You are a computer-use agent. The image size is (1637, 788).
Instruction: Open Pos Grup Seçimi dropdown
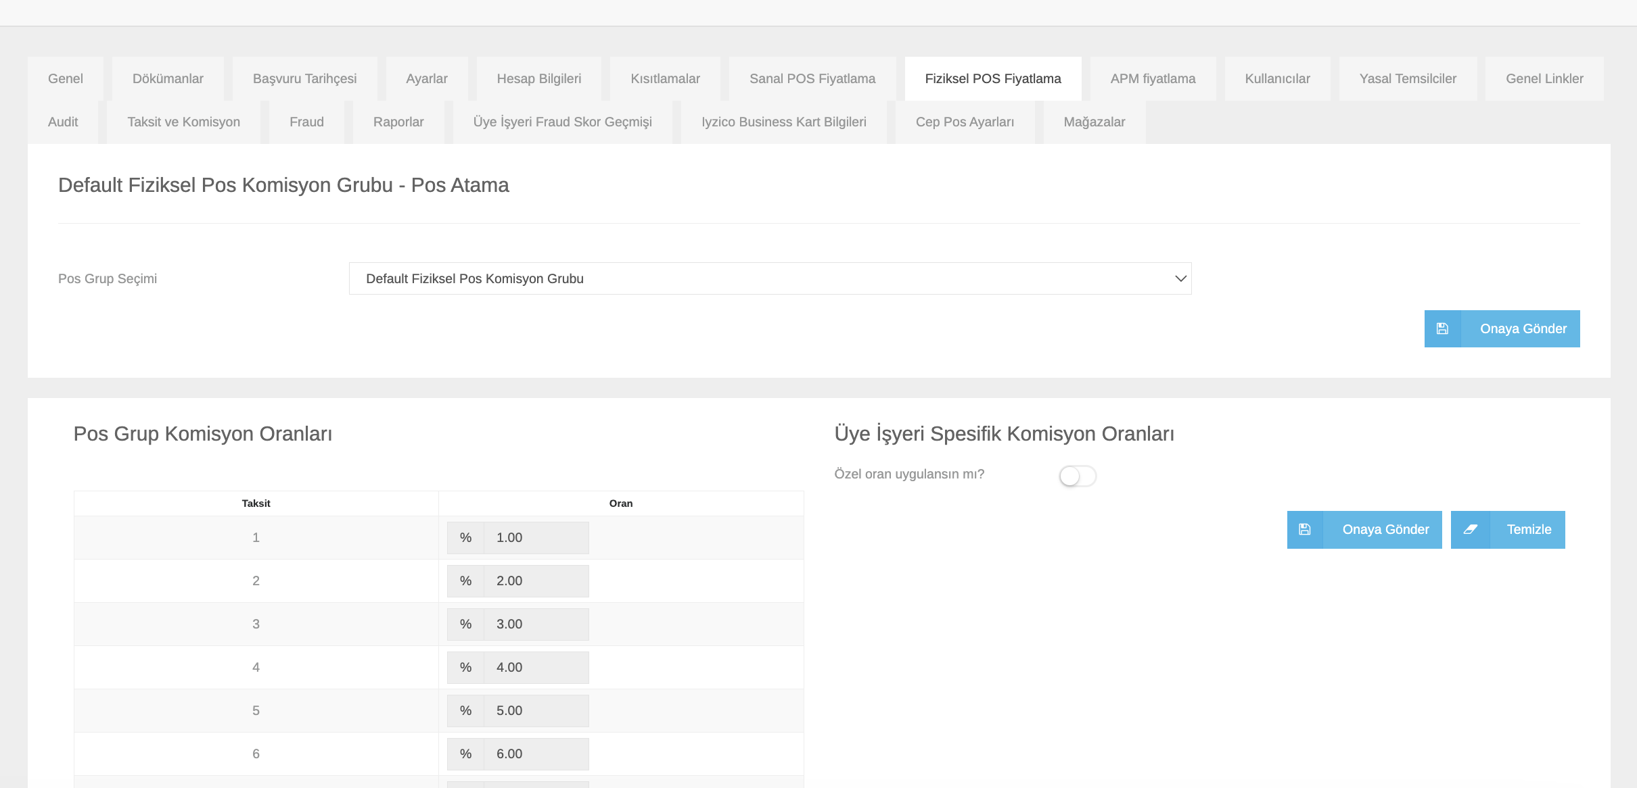pyautogui.click(x=769, y=278)
